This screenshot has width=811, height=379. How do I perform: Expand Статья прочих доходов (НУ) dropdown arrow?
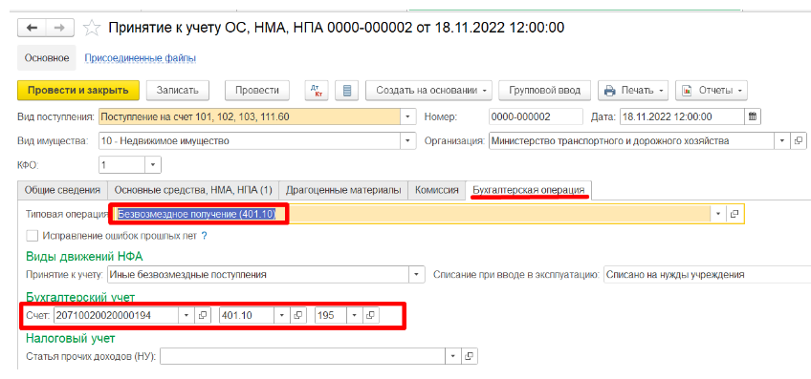tap(453, 356)
